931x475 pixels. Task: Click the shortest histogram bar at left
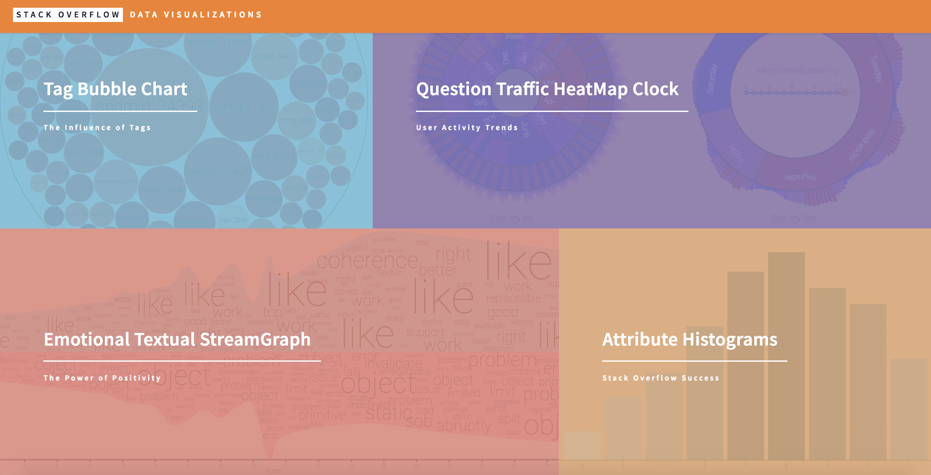(x=582, y=445)
